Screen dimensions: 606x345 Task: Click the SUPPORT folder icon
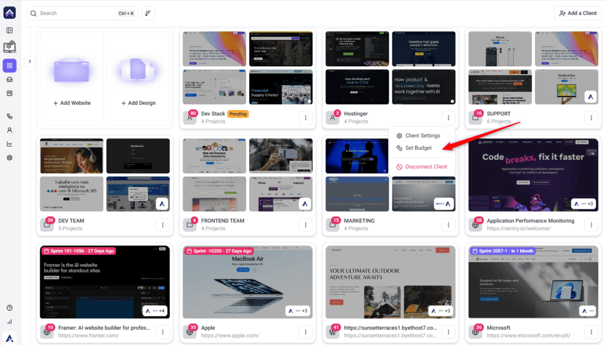(475, 117)
